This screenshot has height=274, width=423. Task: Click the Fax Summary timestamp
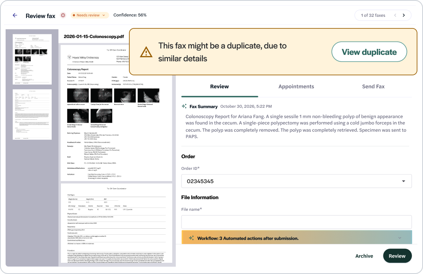(246, 106)
